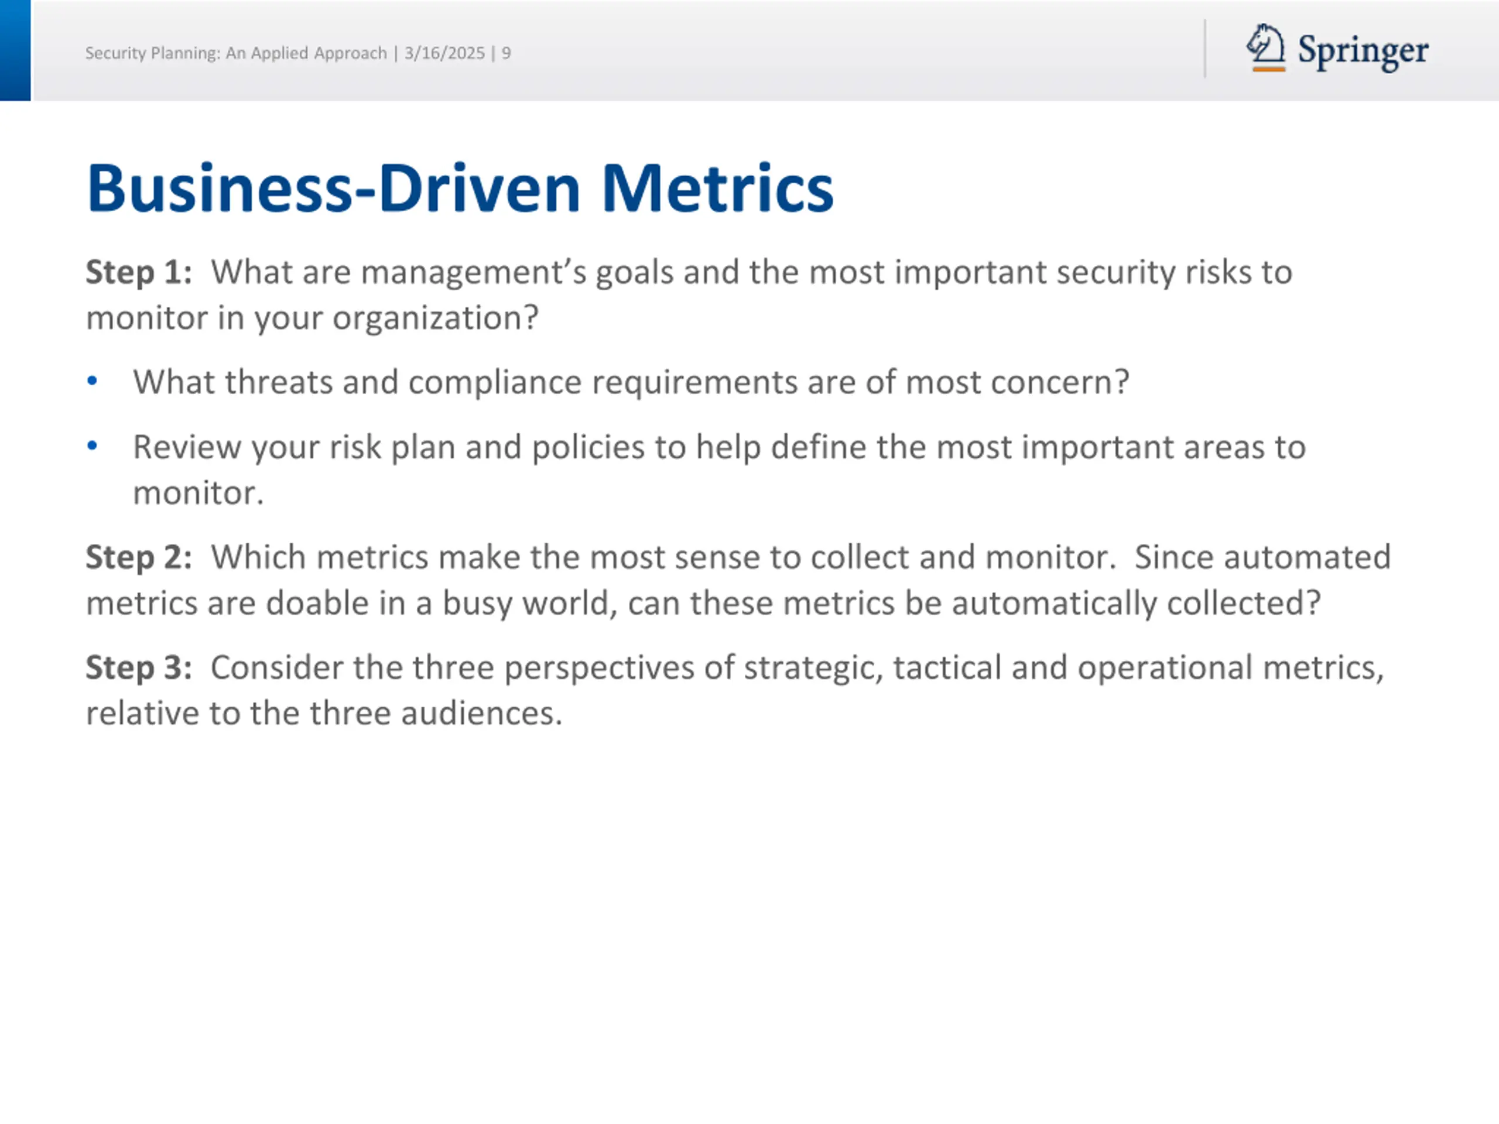Click the bold Step 1: label
Viewport: 1499px width, 1124px height.
139,272
